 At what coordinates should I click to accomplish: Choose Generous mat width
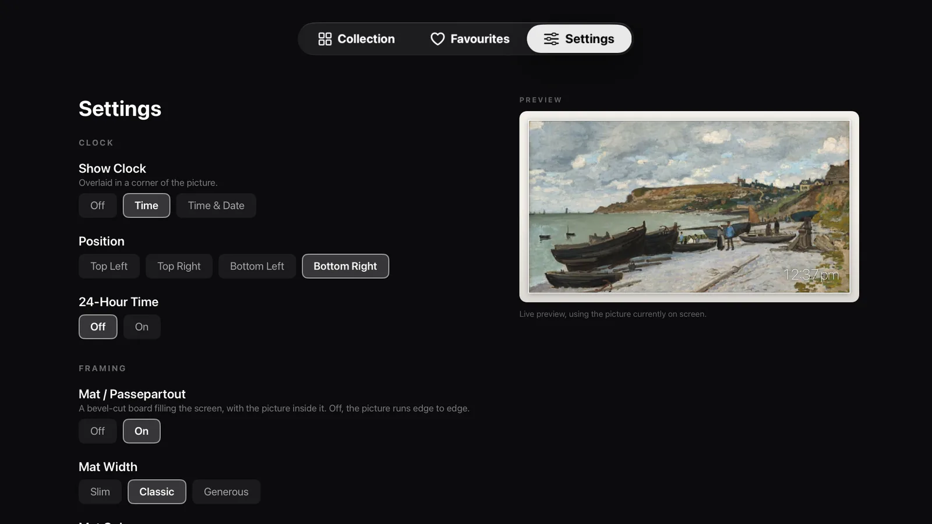pos(226,492)
